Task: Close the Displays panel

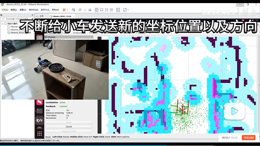Action: point(92,37)
